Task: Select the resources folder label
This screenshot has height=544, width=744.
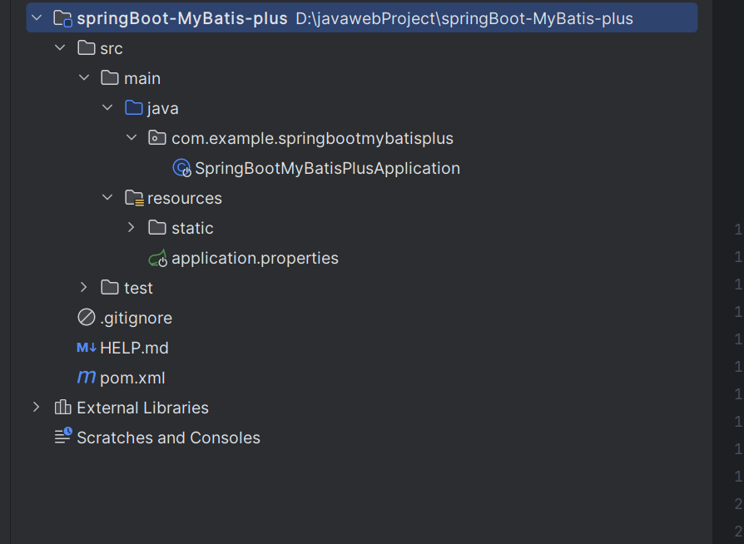Action: point(185,198)
